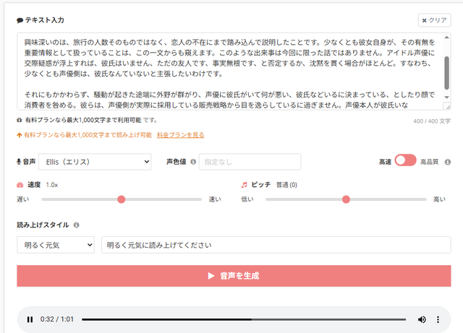Viewport: 463px width, 333px height.
Task: Click the gift icon beside 有料プラン notice
Action: click(x=20, y=120)
